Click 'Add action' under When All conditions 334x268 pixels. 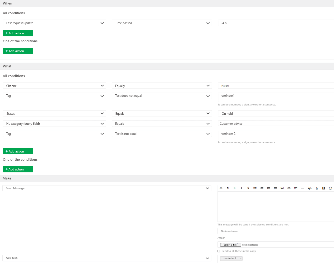coord(18,33)
